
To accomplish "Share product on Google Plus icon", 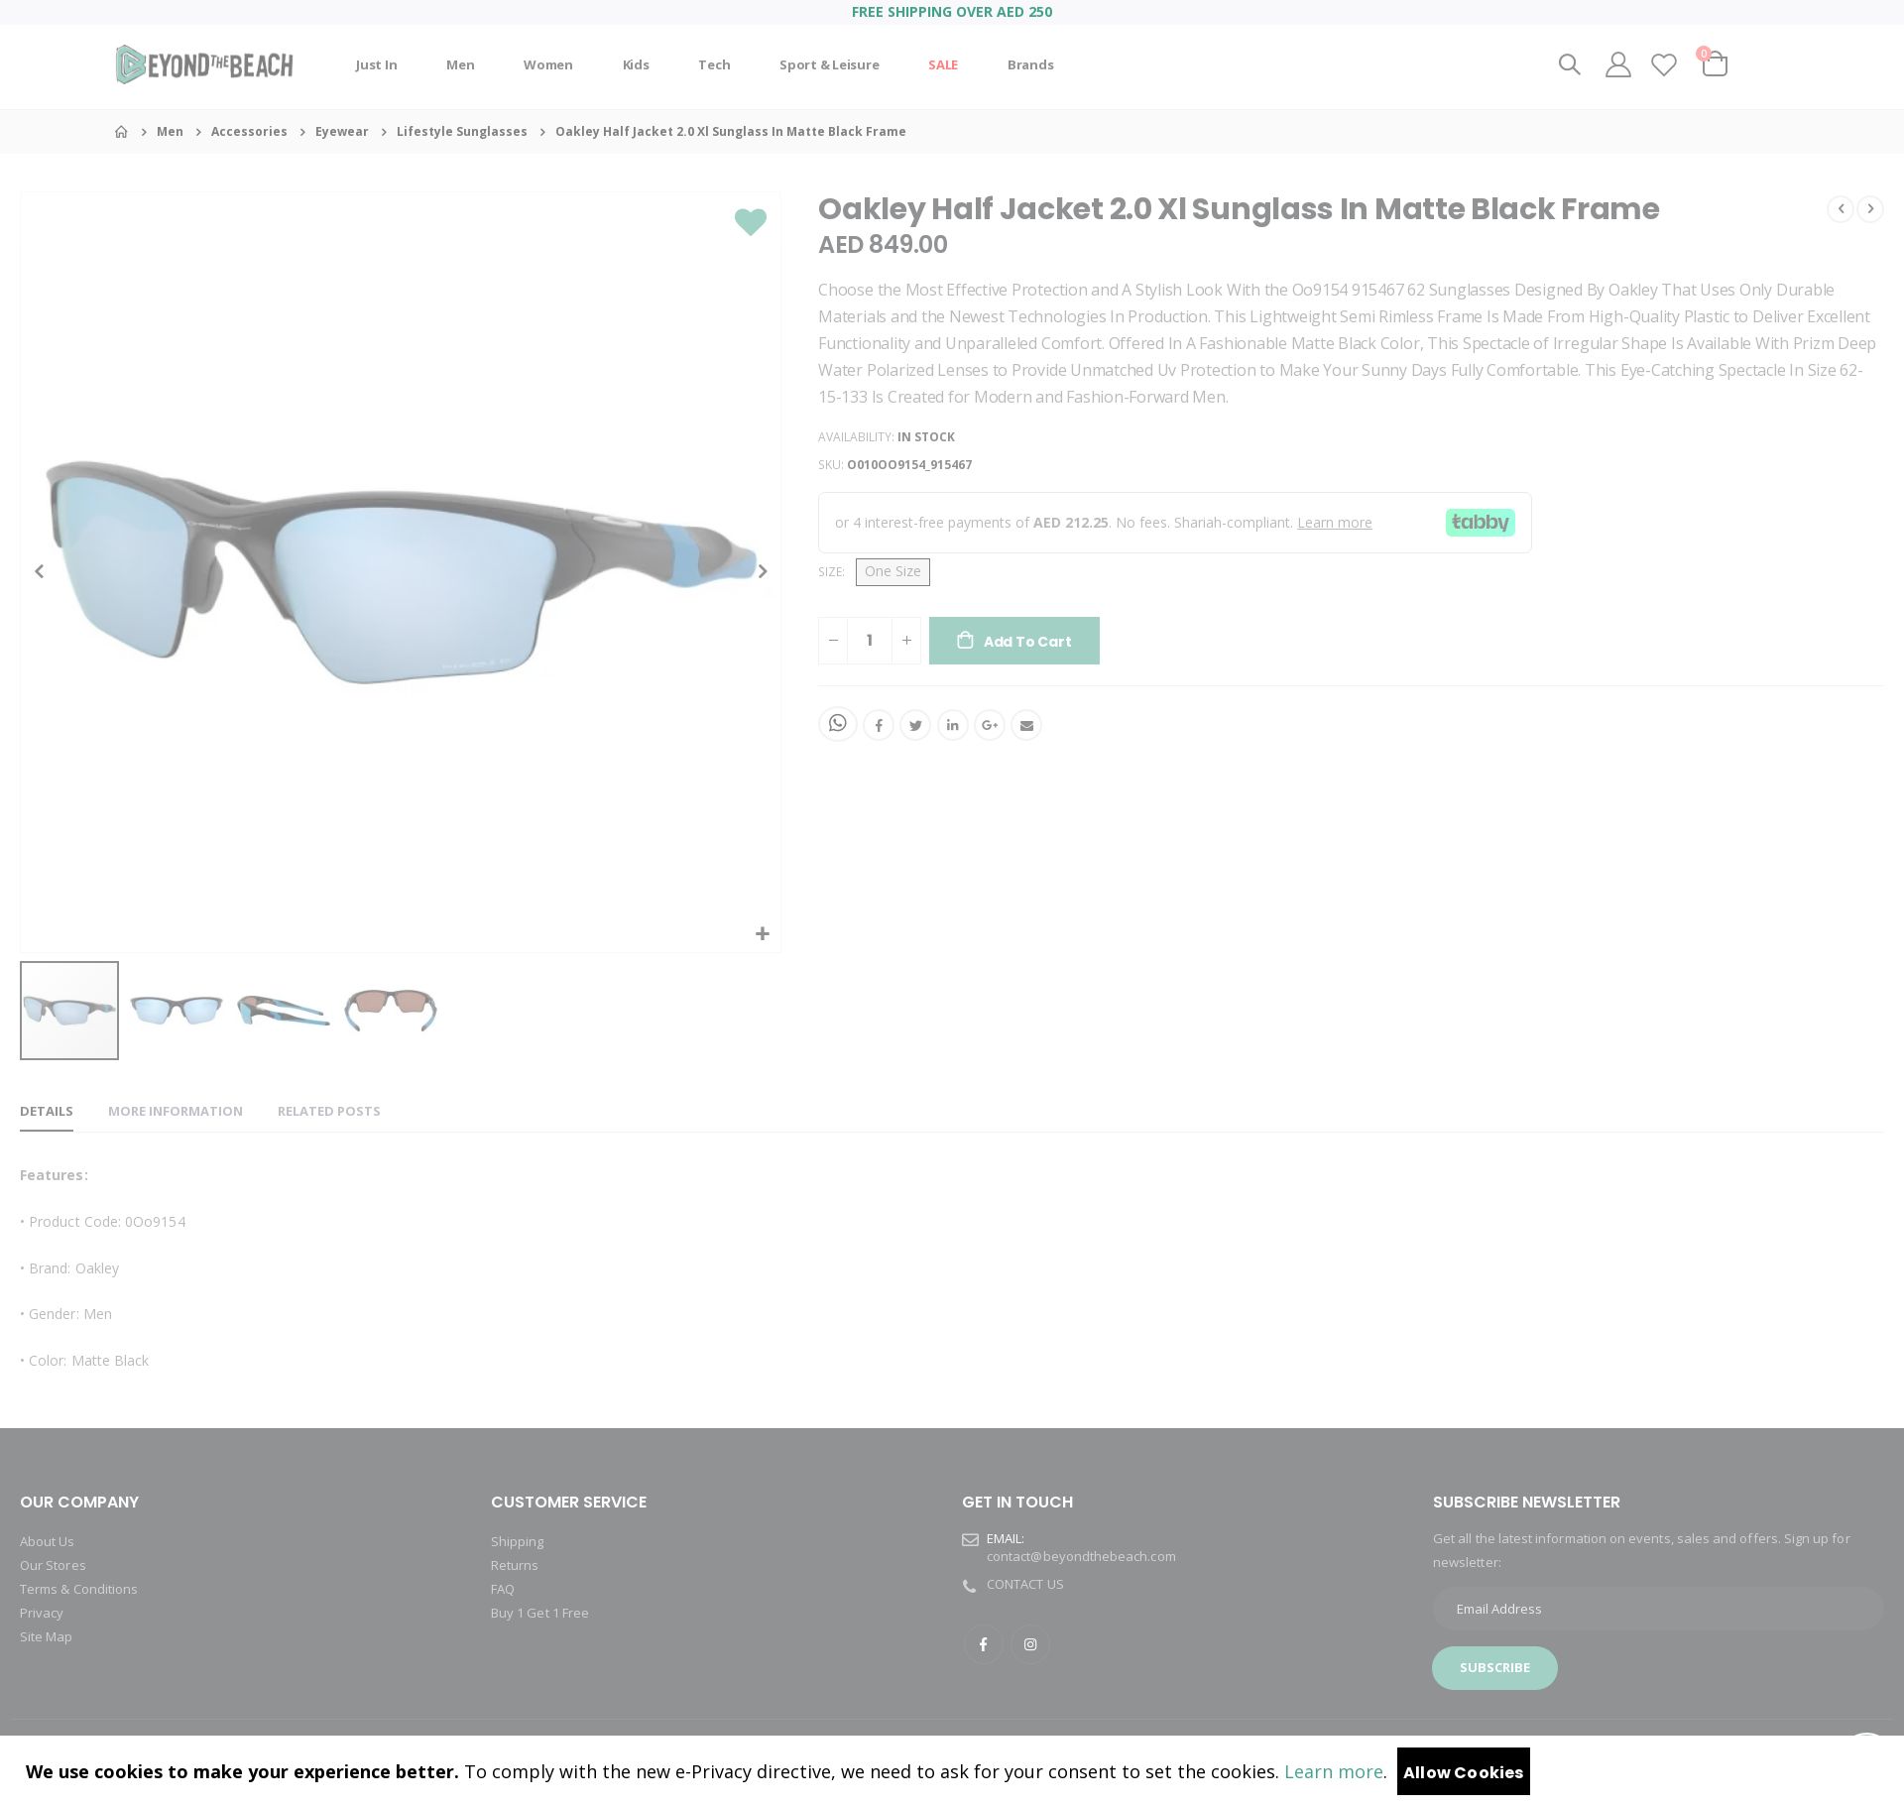I will tap(990, 726).
